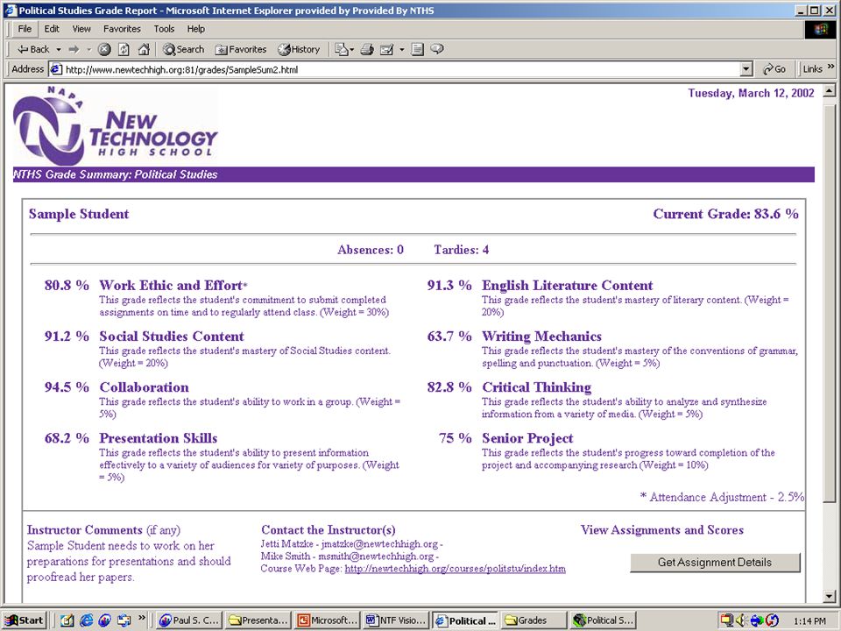Viewport: 841px width, 631px height.
Task: Click the Writing Mechanics heading
Action: [x=541, y=337]
